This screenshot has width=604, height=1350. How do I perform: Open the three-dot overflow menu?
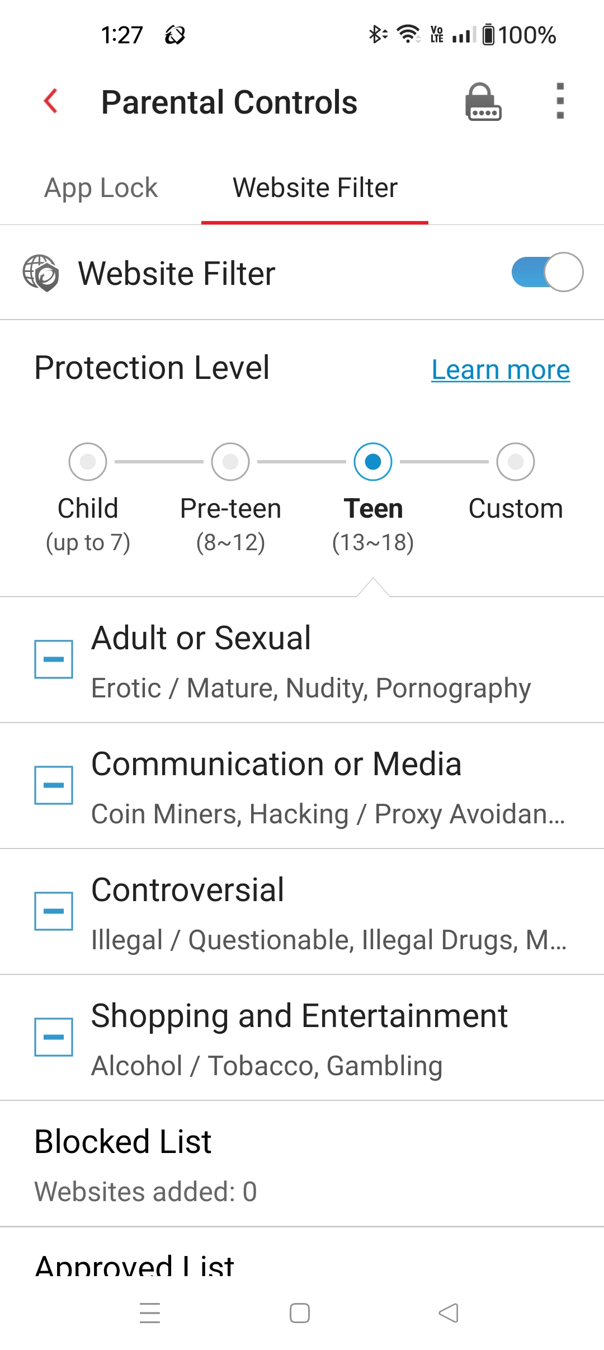[x=560, y=101]
